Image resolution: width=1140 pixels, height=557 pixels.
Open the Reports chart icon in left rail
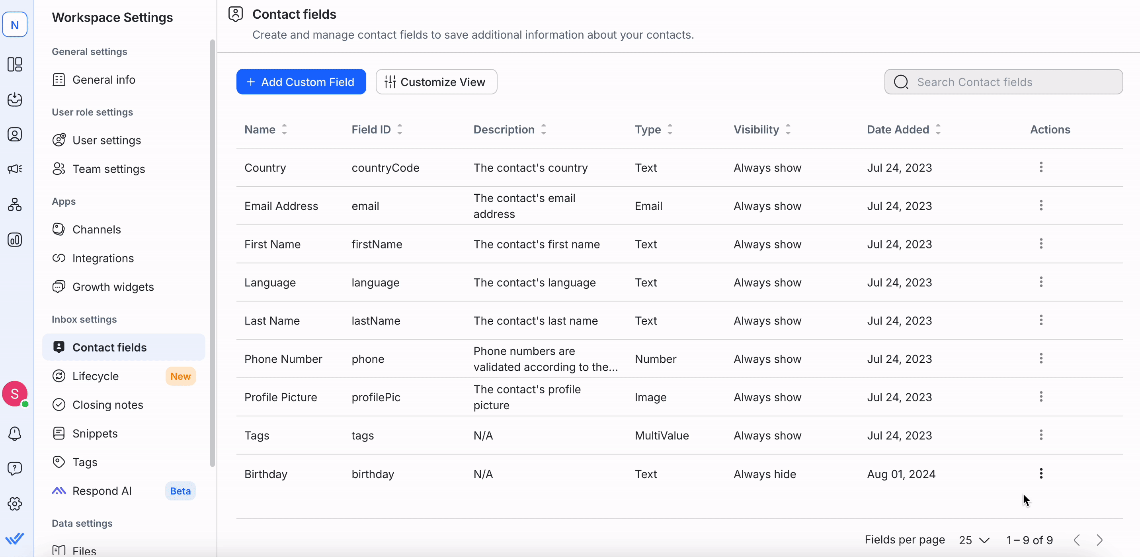(x=15, y=240)
